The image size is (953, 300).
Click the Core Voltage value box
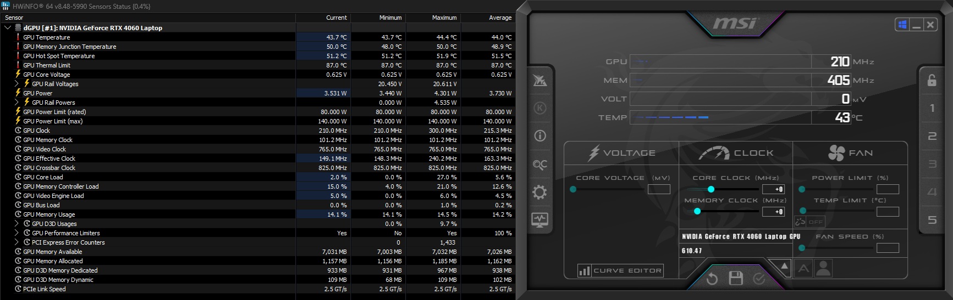(x=659, y=189)
